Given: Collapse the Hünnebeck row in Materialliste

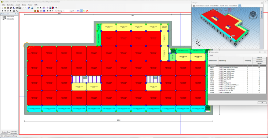Looking at the screenshot, I should (209, 66).
